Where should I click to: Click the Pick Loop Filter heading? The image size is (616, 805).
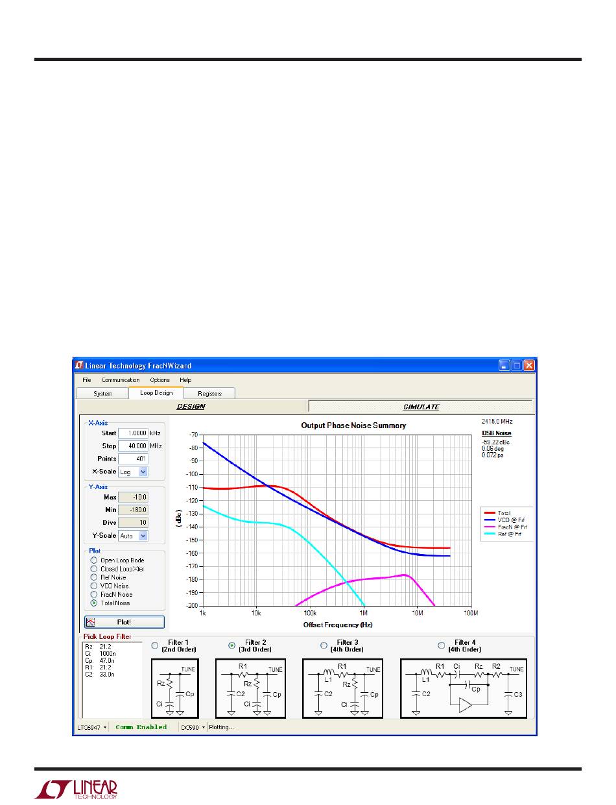[108, 636]
